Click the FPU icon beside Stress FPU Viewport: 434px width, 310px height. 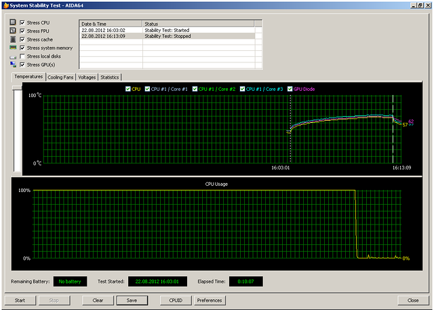click(x=13, y=31)
